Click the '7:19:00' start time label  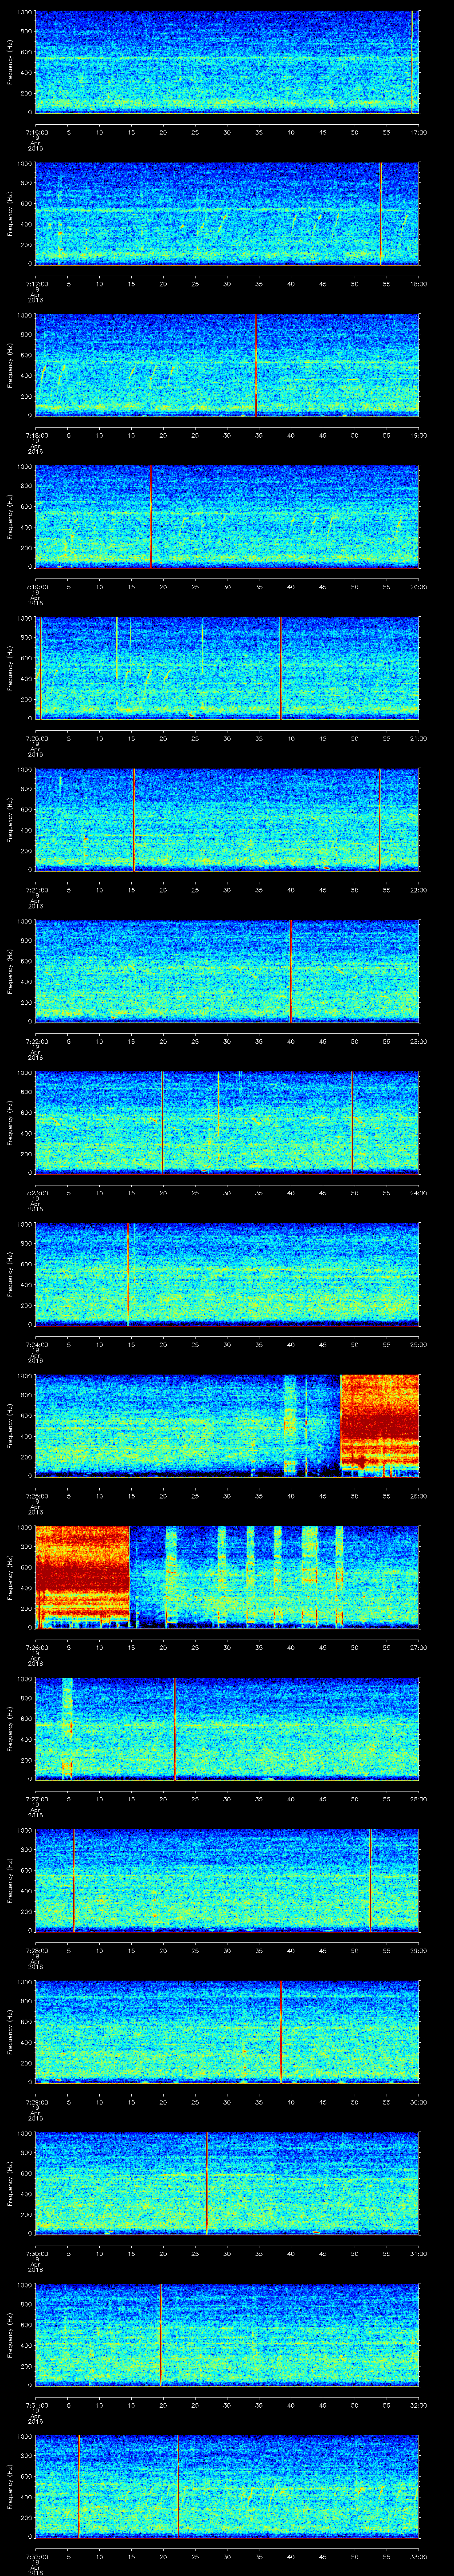[x=36, y=587]
